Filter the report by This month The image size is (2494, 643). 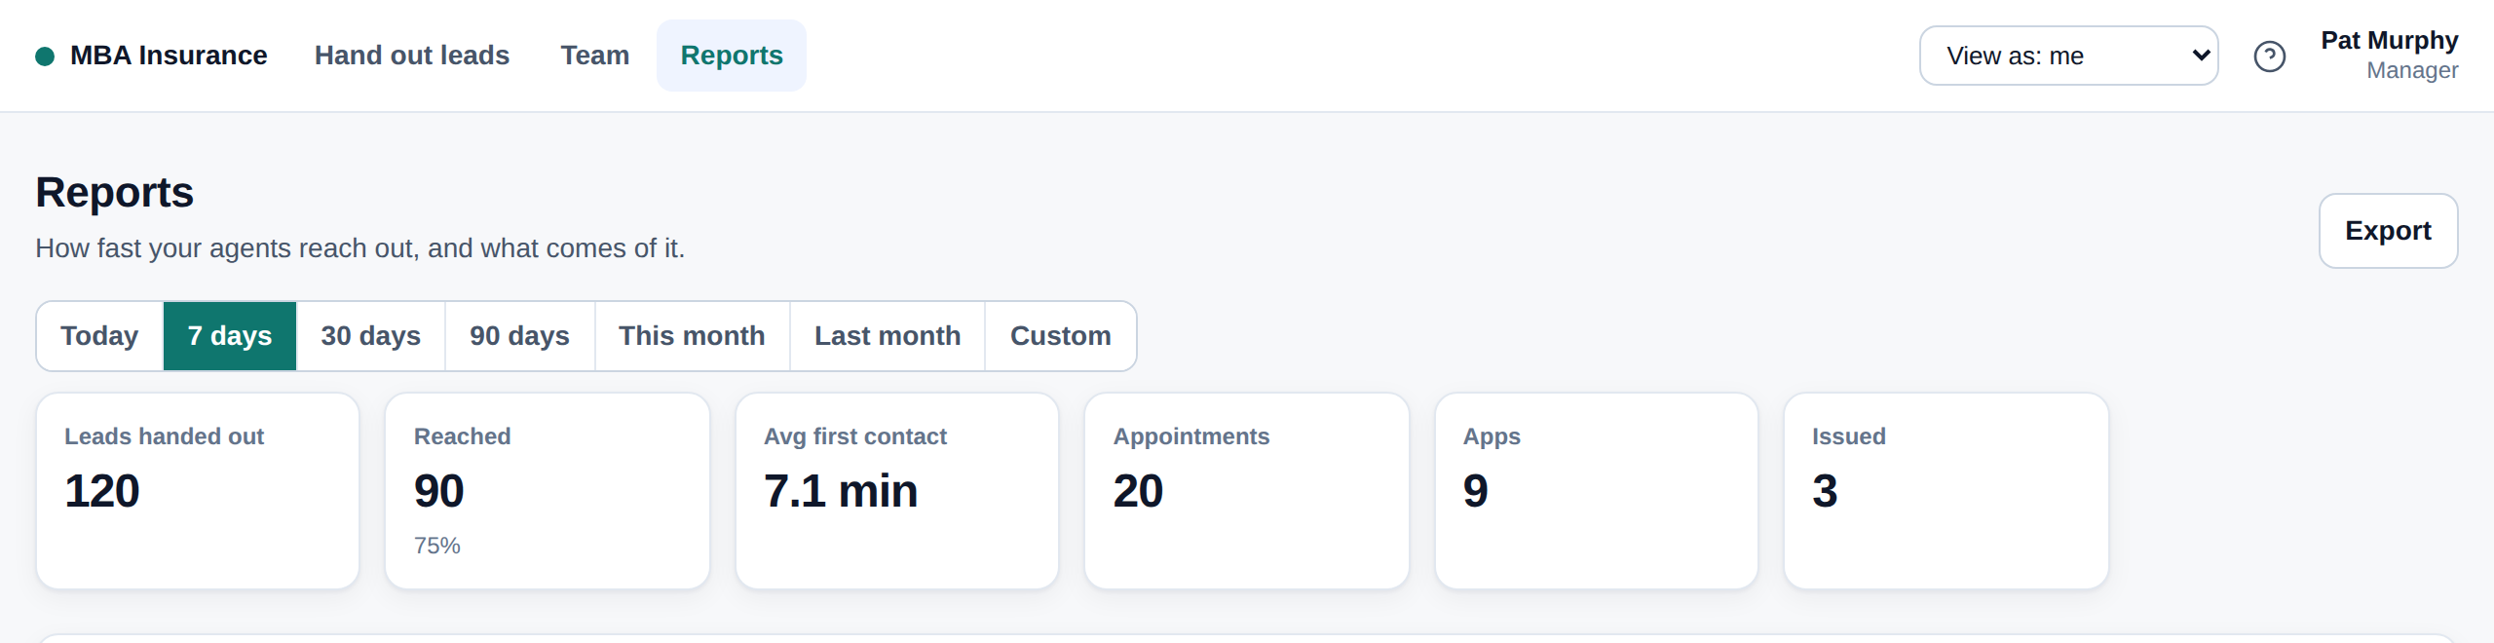click(x=693, y=336)
